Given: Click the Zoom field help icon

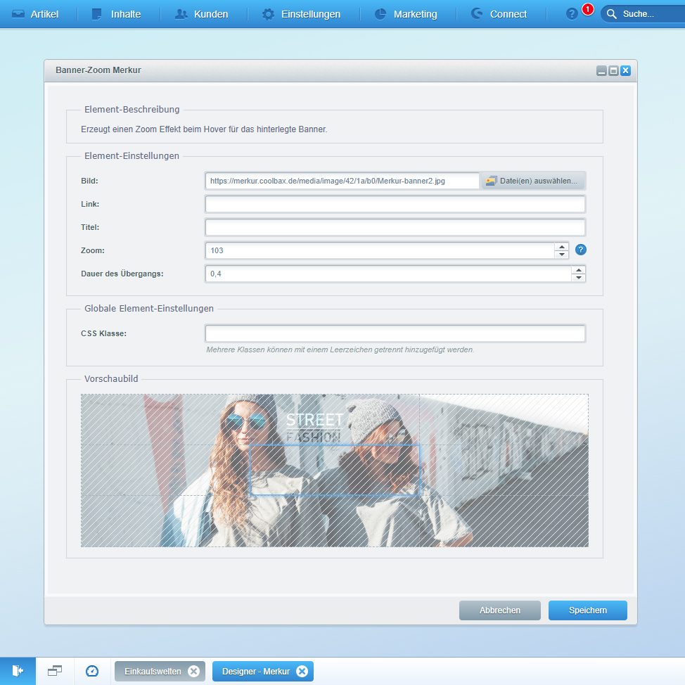Looking at the screenshot, I should (x=580, y=250).
